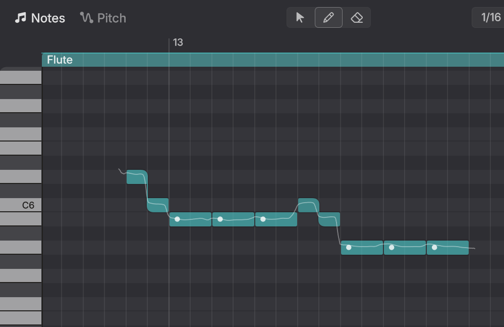Viewport: 504px width, 327px height.
Task: Click the bar 13 timeline marker
Action: point(178,42)
